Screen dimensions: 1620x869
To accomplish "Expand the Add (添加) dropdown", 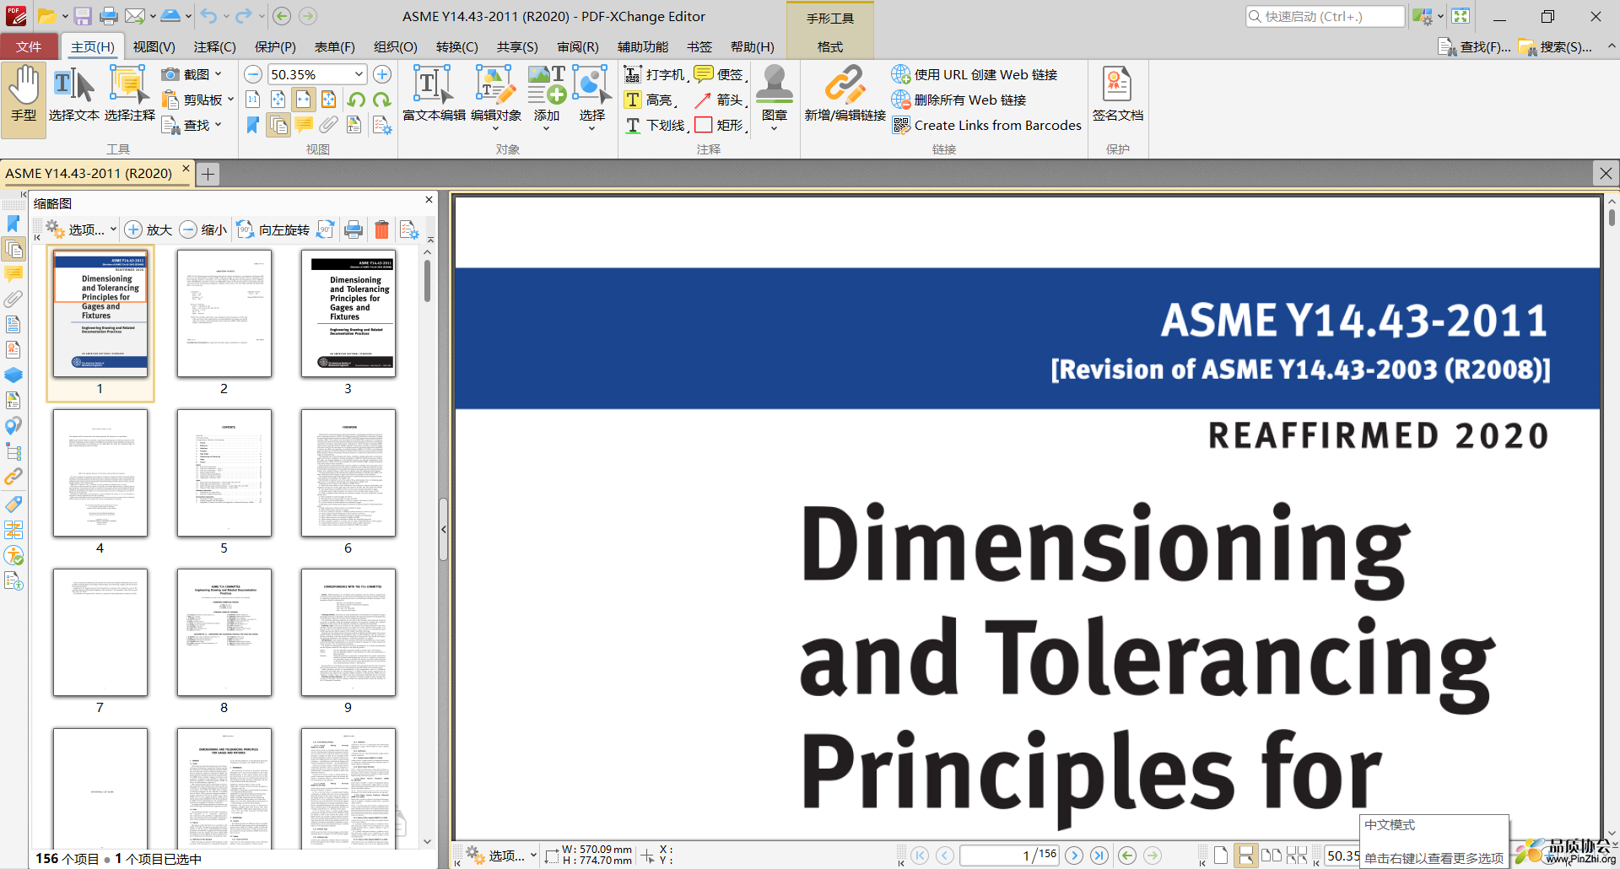I will (546, 129).
